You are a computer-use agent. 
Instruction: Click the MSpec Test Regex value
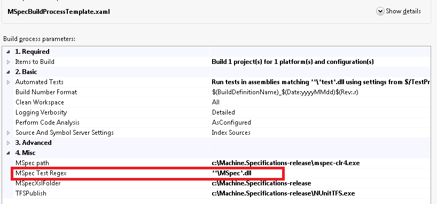tap(233, 173)
